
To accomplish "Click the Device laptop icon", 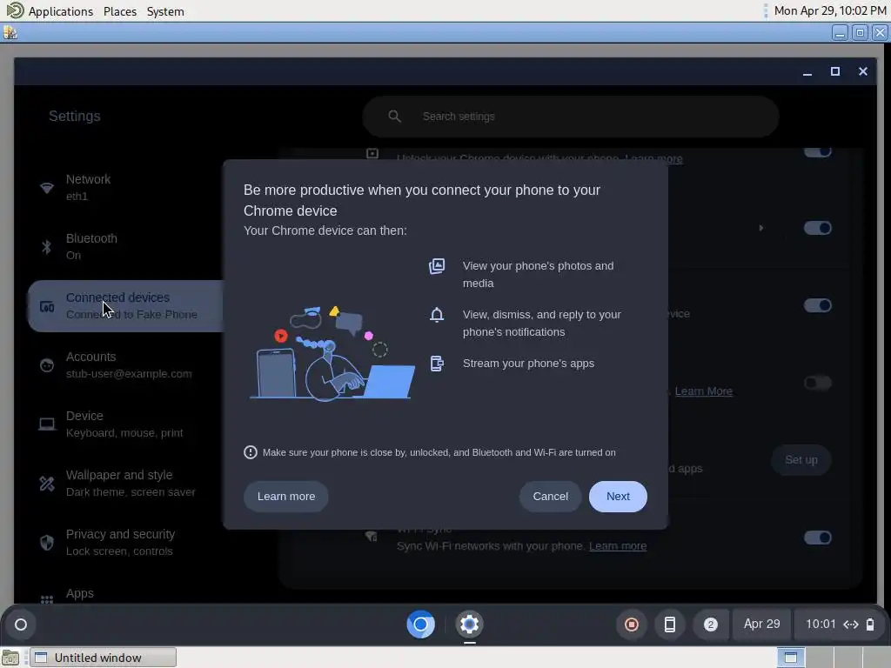I will click(47, 424).
